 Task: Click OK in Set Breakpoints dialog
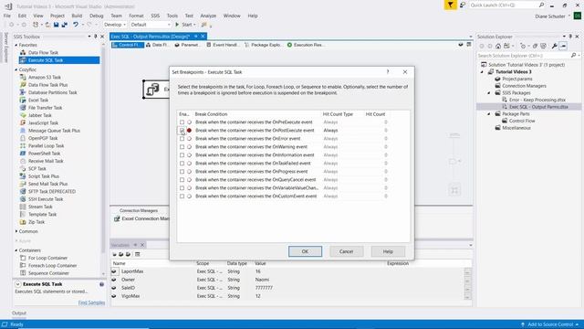point(305,251)
